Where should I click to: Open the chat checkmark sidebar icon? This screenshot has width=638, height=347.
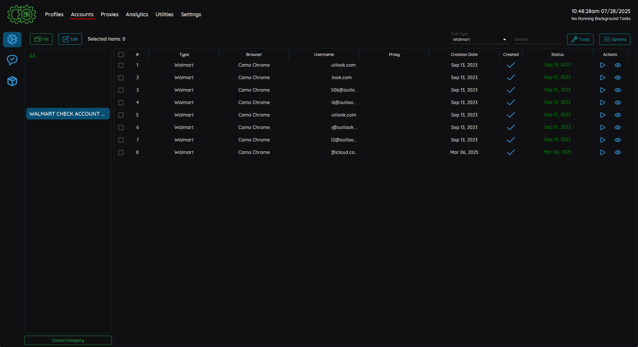tap(12, 60)
